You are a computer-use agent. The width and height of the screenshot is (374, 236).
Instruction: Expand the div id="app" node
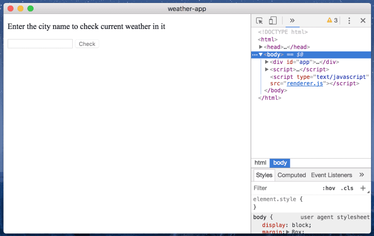click(267, 62)
